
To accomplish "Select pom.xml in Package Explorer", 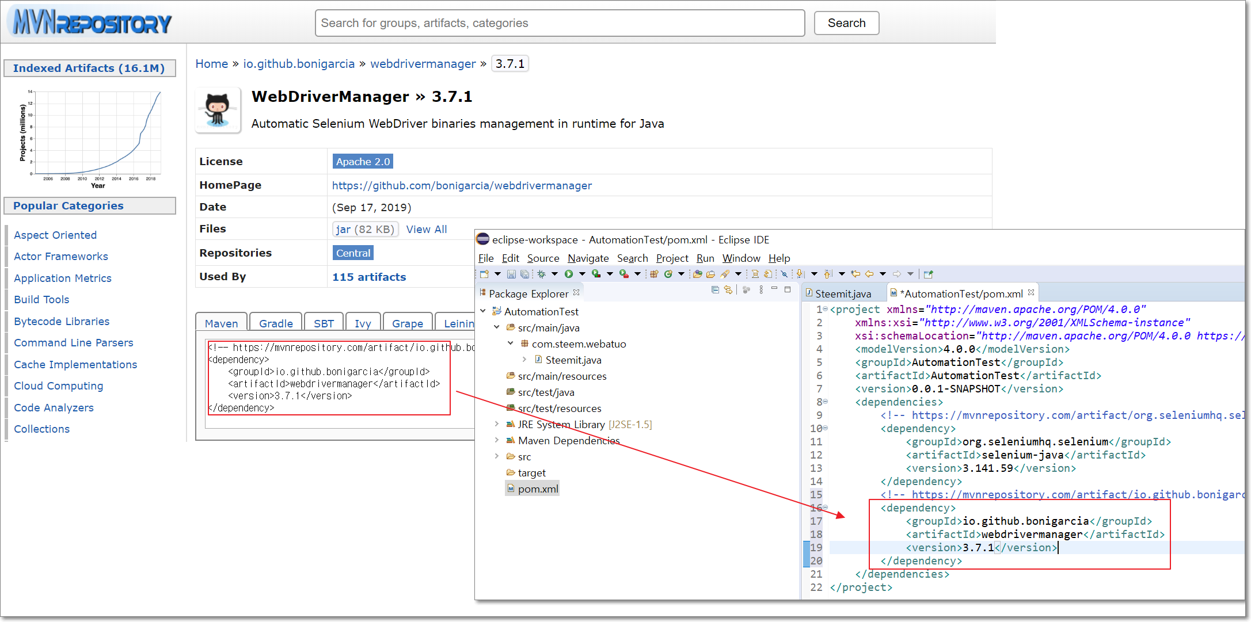I will tap(533, 489).
